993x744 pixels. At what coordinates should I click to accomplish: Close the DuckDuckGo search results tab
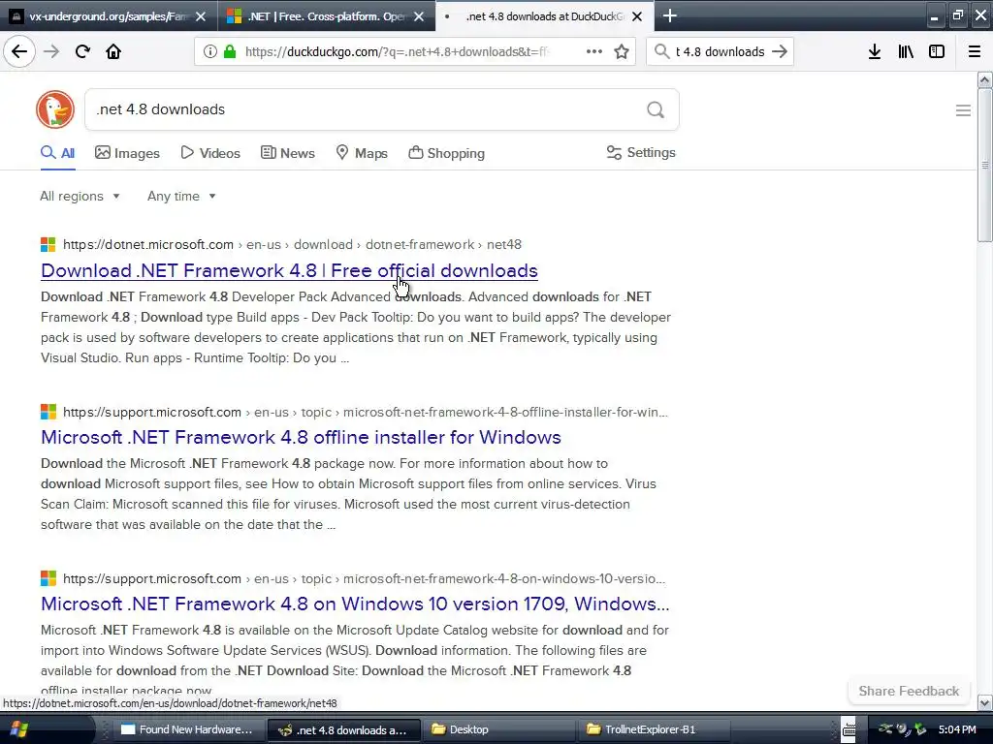pos(637,16)
